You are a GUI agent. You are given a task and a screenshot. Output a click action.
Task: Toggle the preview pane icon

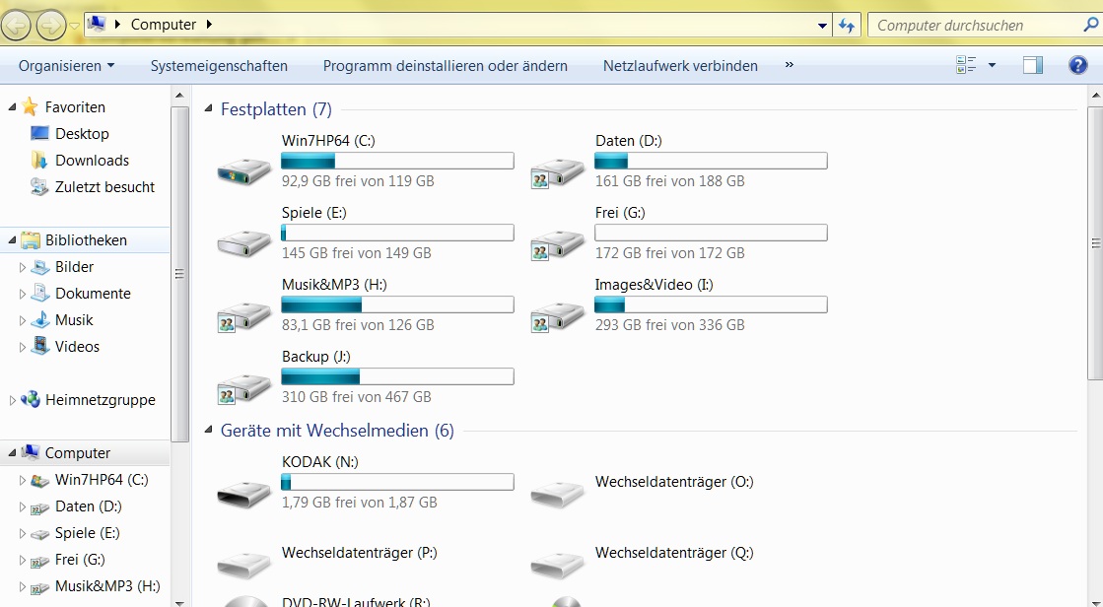coord(1033,65)
